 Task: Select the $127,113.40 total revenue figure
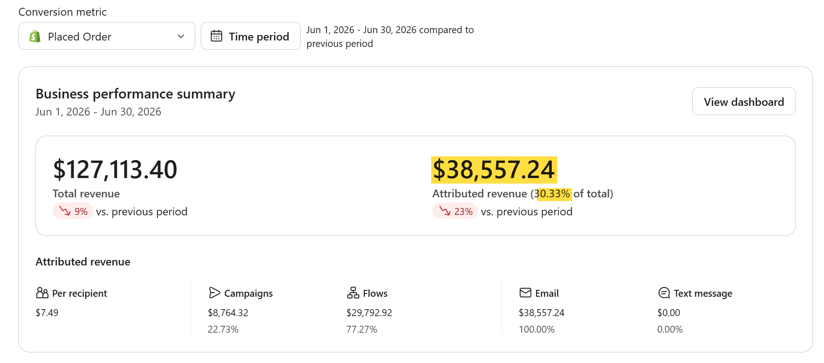[x=115, y=169]
